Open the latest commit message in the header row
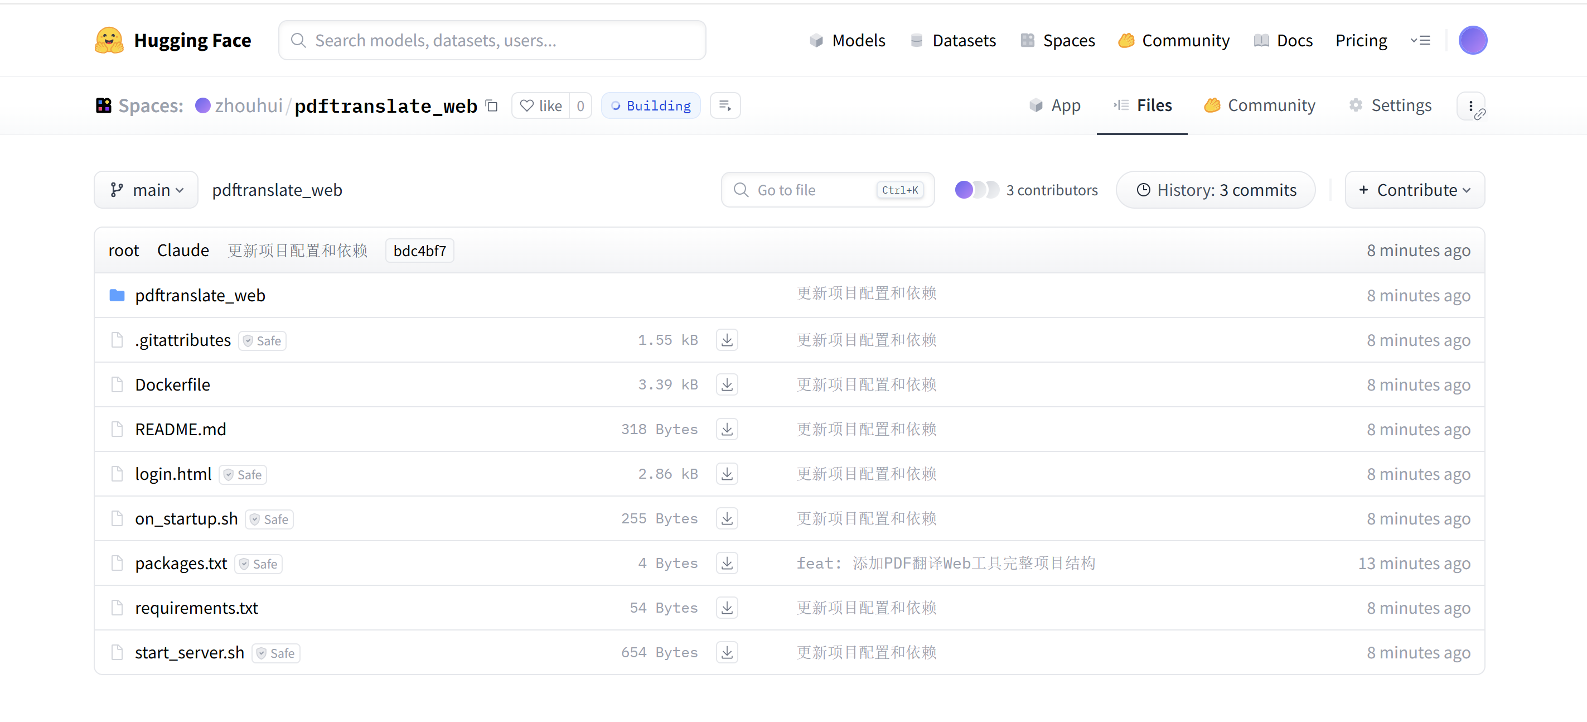 coord(298,251)
